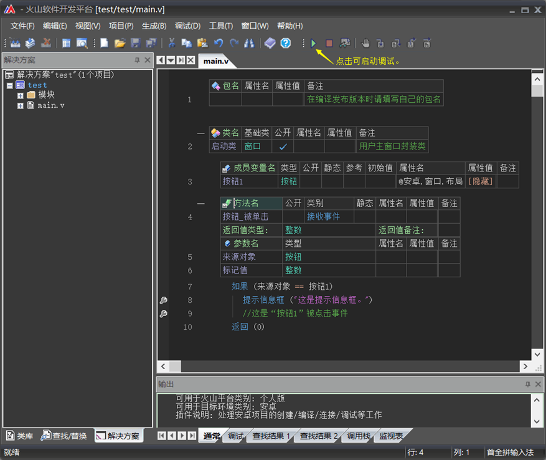546x460 pixels.
Task: Toggle pin on the 输出 panel
Action: (x=528, y=384)
